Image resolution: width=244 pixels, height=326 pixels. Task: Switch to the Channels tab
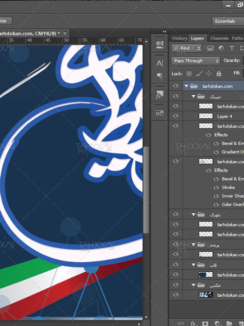click(x=219, y=38)
